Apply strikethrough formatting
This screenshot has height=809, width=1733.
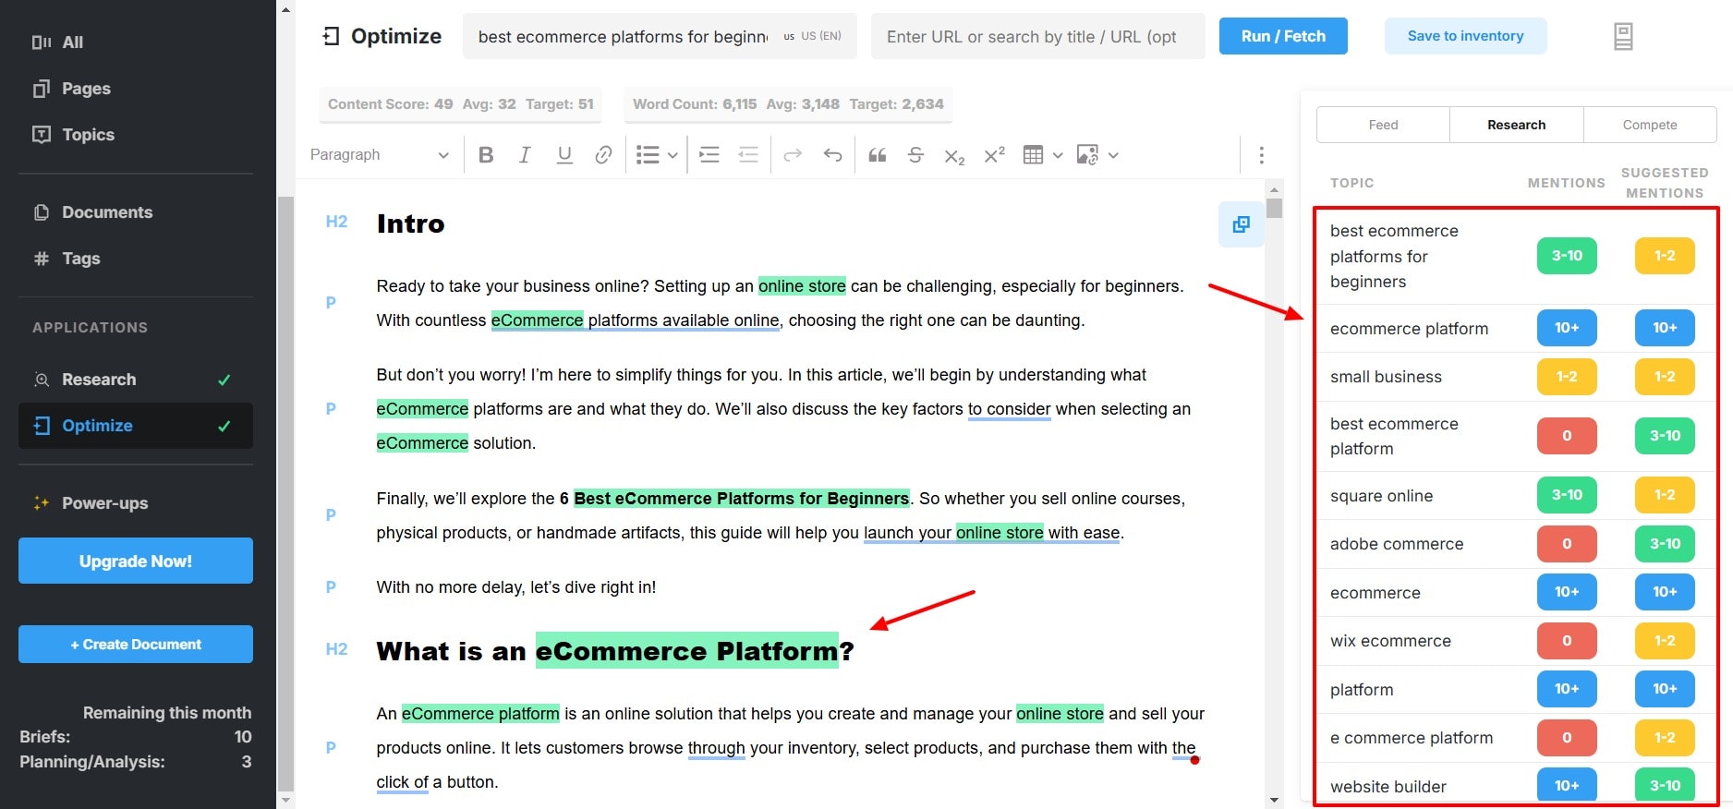[x=915, y=155]
